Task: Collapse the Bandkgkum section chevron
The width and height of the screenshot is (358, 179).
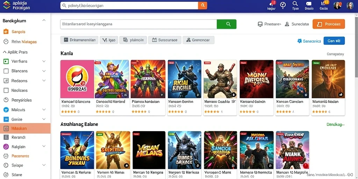Action: click(44, 21)
